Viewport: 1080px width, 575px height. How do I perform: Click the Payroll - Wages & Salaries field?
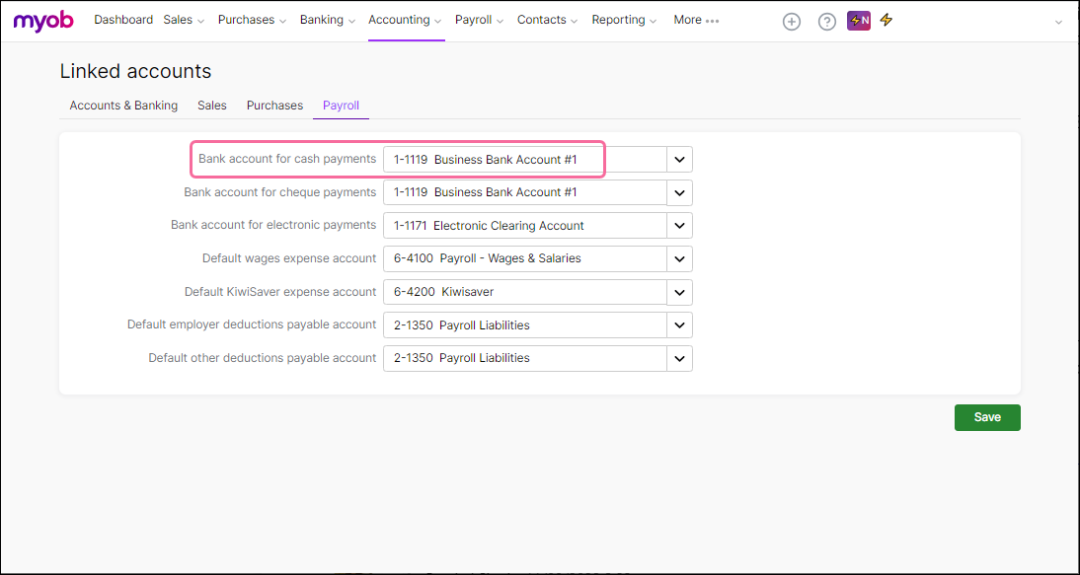[525, 258]
